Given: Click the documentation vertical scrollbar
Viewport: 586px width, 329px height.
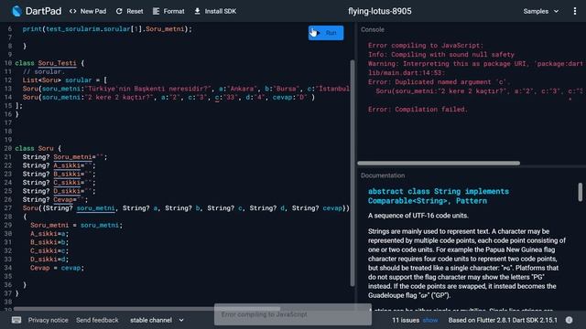Looking at the screenshot, I should (x=580, y=192).
